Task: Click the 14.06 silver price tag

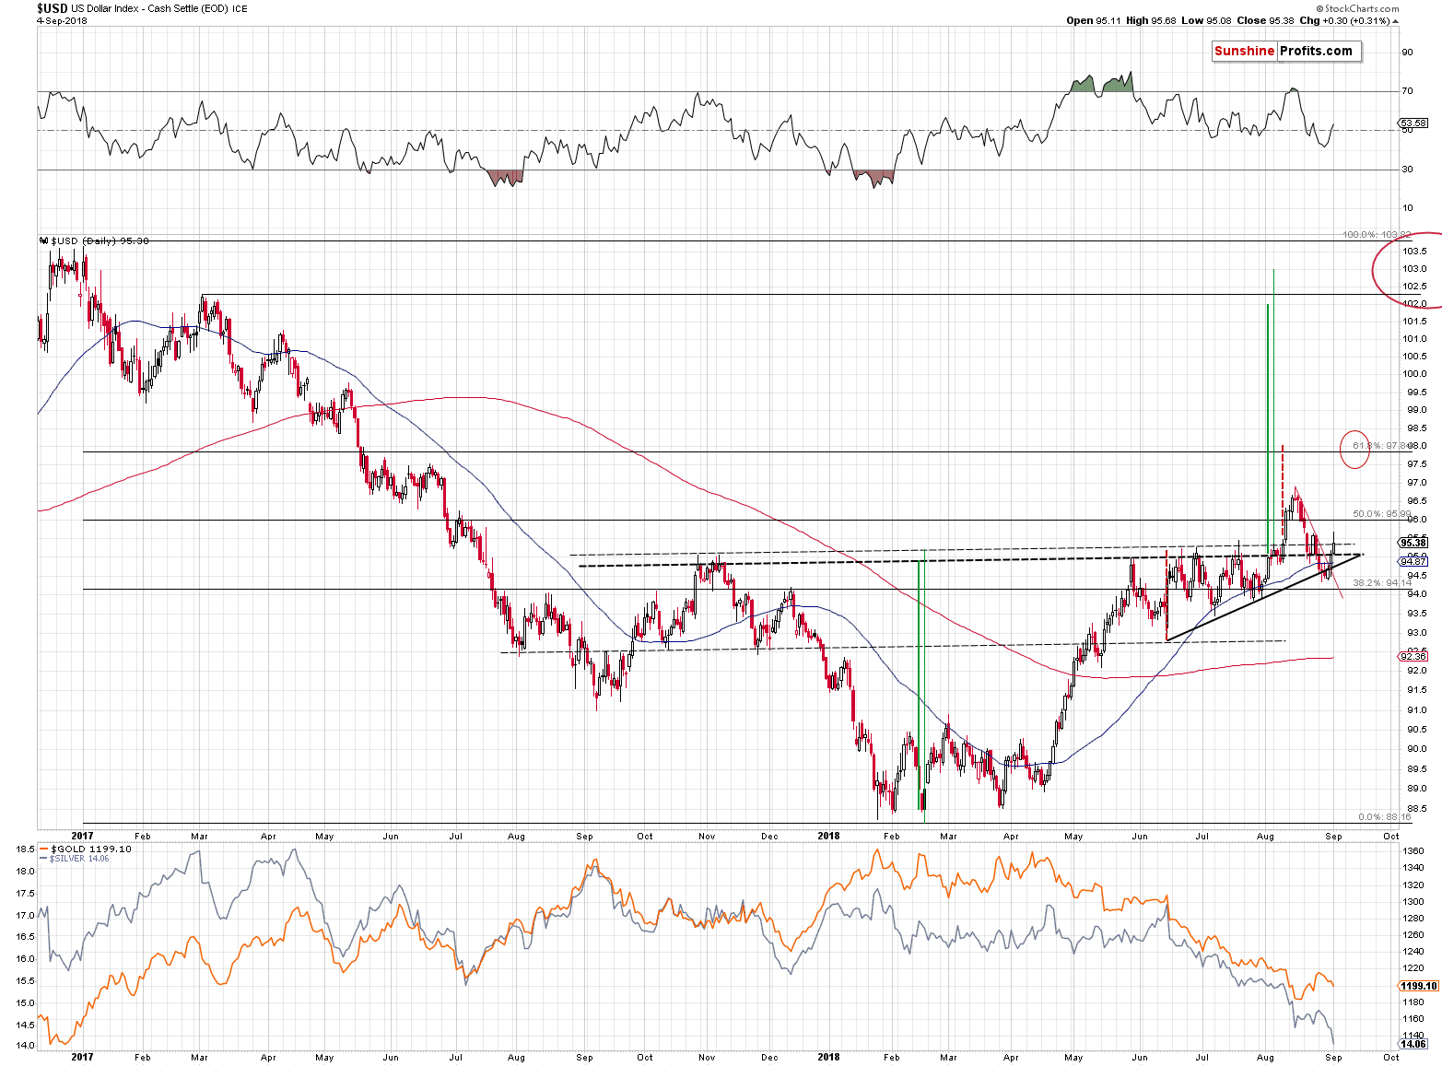Action: pyautogui.click(x=1413, y=1044)
